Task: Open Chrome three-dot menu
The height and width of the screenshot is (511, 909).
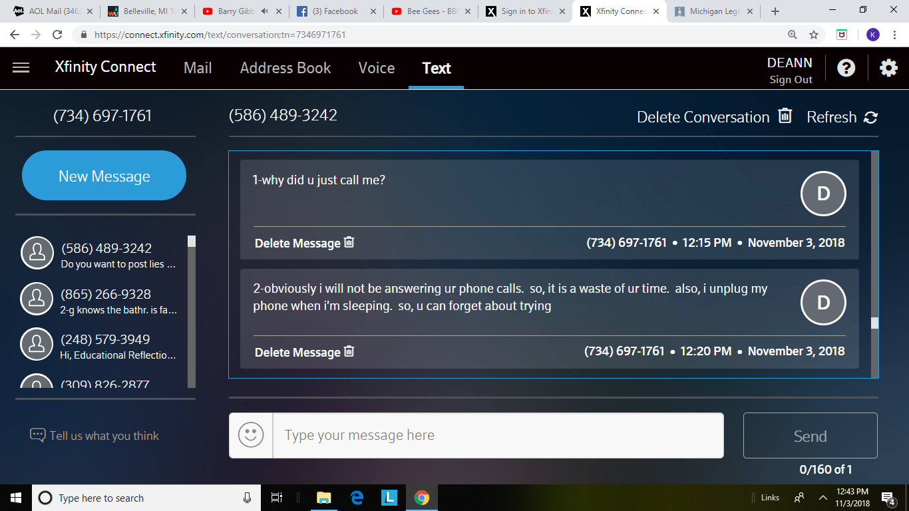Action: [894, 35]
